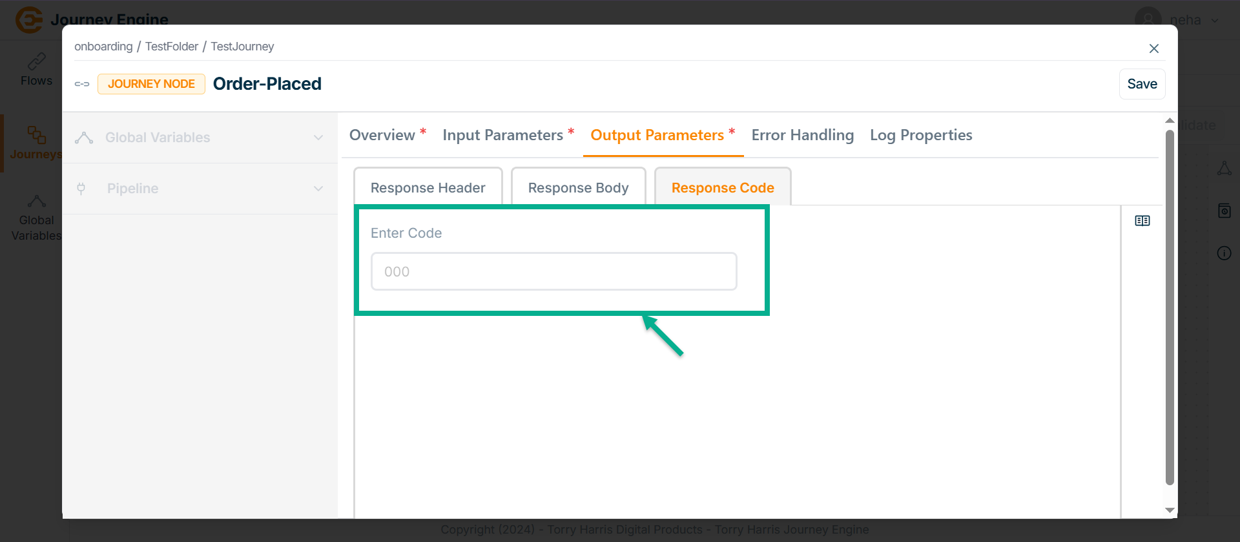The image size is (1240, 542).
Task: Click the info icon on right edge
Action: (1224, 253)
